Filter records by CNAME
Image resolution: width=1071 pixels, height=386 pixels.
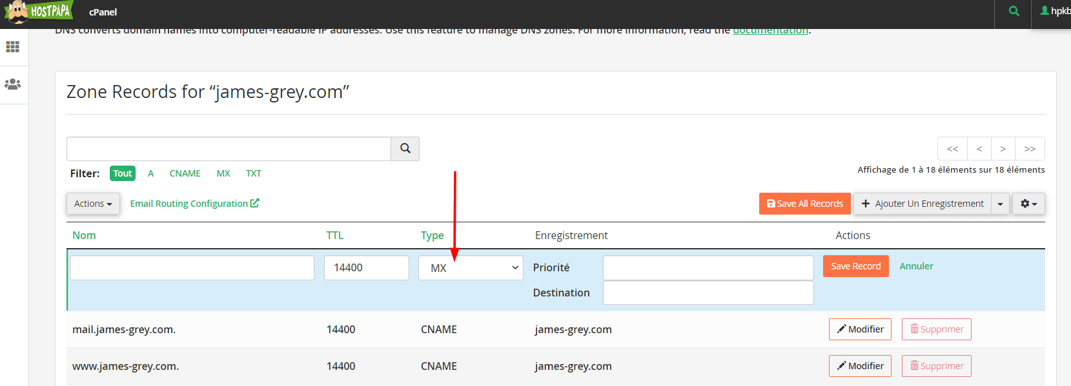click(x=185, y=173)
